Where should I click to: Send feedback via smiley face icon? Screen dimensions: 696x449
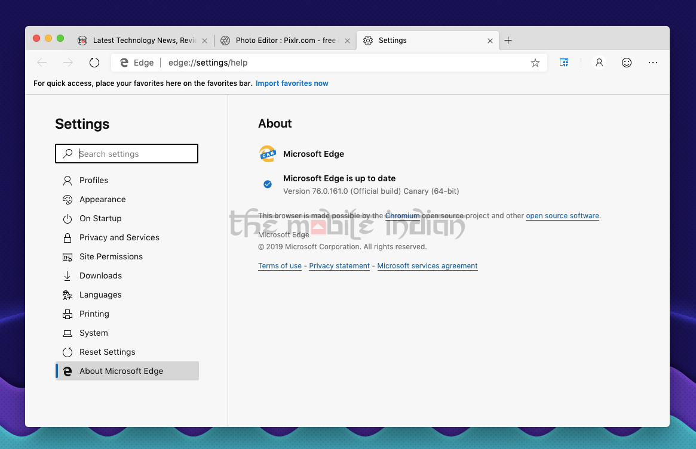click(626, 63)
